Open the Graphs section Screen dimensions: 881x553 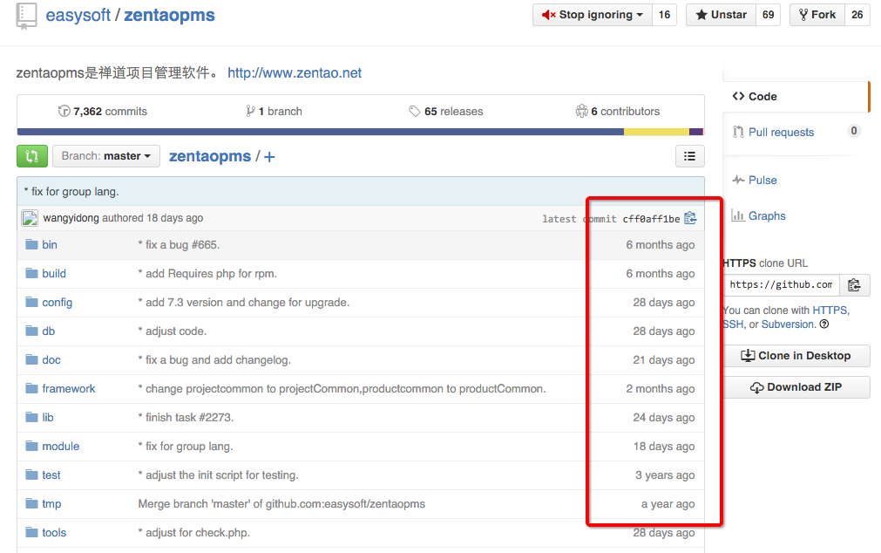pos(766,216)
